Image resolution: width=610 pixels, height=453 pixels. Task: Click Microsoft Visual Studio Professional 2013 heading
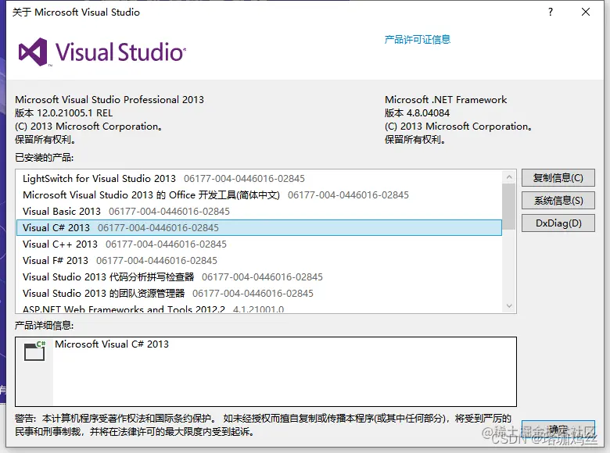point(109,100)
